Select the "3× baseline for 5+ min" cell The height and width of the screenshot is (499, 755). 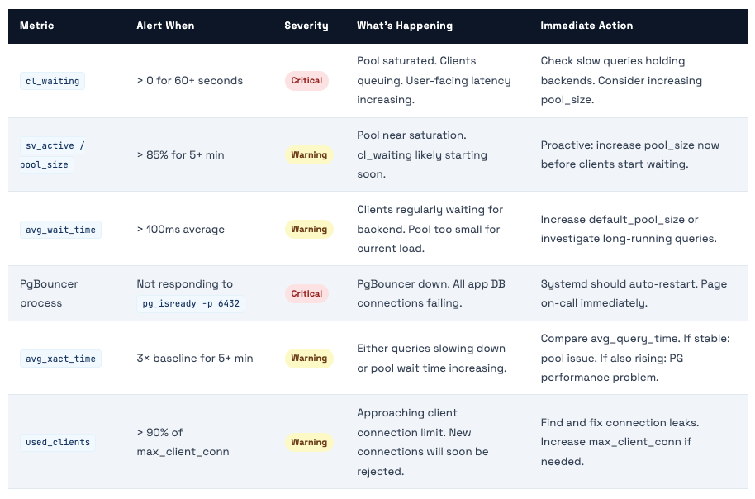click(x=195, y=359)
